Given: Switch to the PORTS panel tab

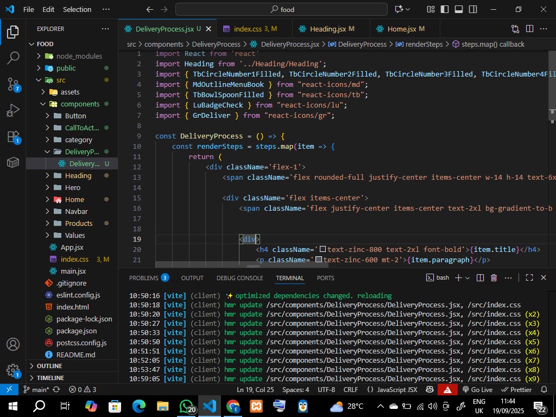Looking at the screenshot, I should coord(326,278).
